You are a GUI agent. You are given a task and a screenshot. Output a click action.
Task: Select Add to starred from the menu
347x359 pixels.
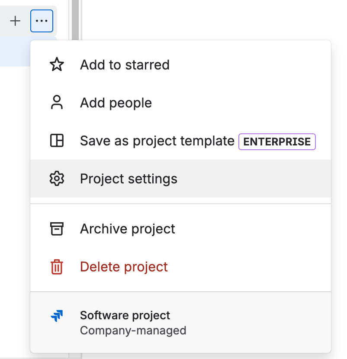pyautogui.click(x=124, y=64)
